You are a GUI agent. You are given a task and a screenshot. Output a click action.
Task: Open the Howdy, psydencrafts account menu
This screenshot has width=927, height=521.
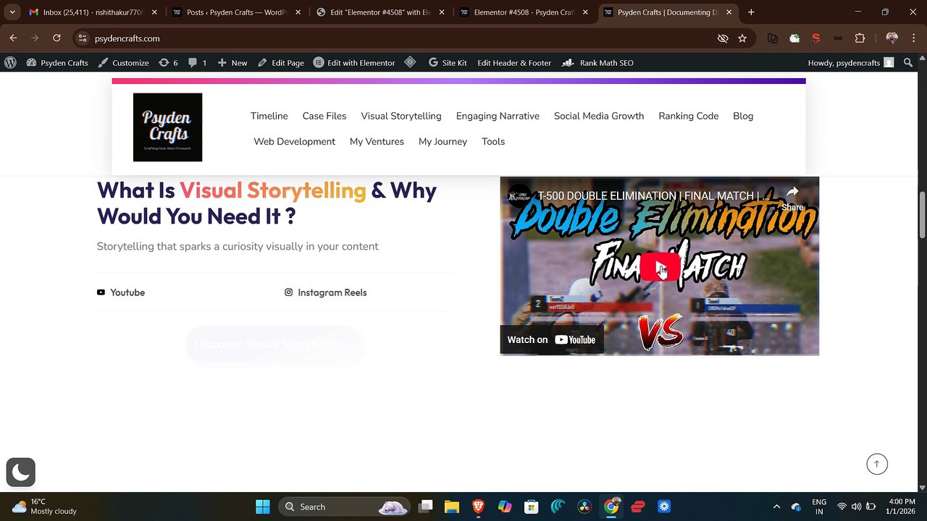click(x=851, y=63)
